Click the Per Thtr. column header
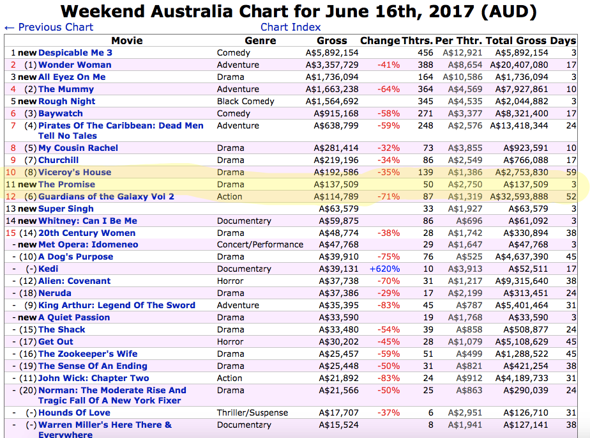Viewport: 590px width, 438px height. pos(458,41)
